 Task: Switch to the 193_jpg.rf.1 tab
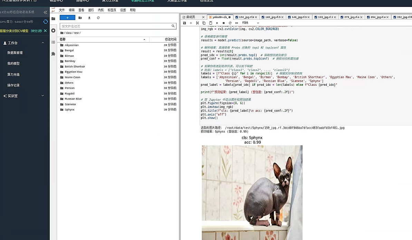click(x=325, y=17)
